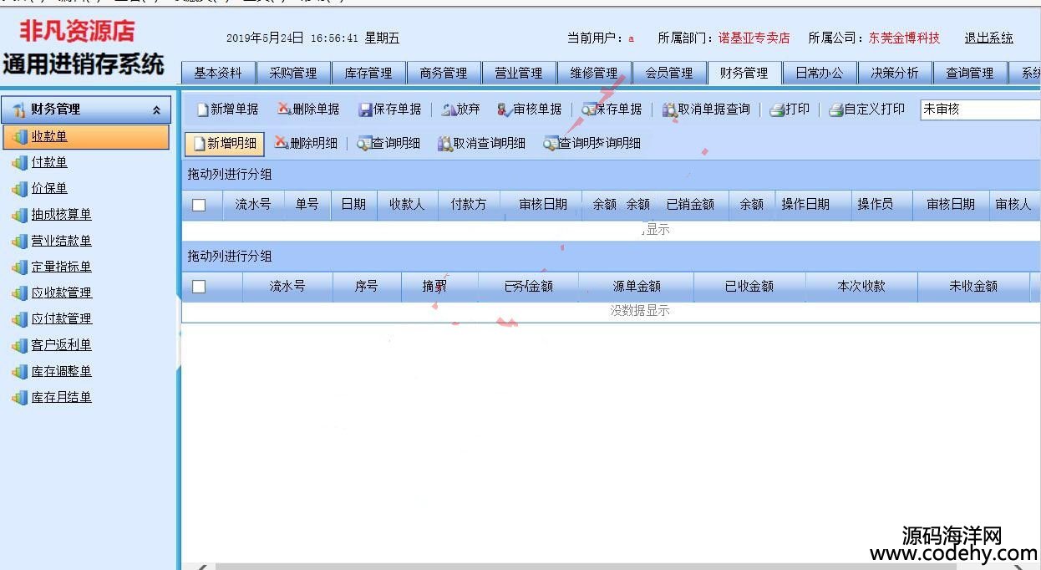1041x570 pixels.
Task: Click the 打印 print icon
Action: tap(777, 109)
